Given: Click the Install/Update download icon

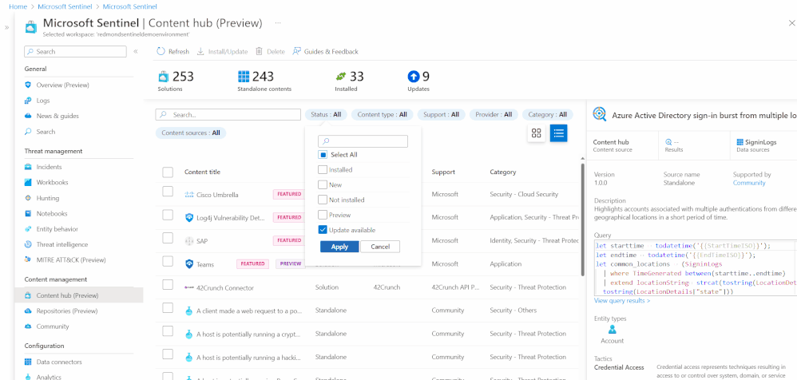Looking at the screenshot, I should tap(200, 51).
